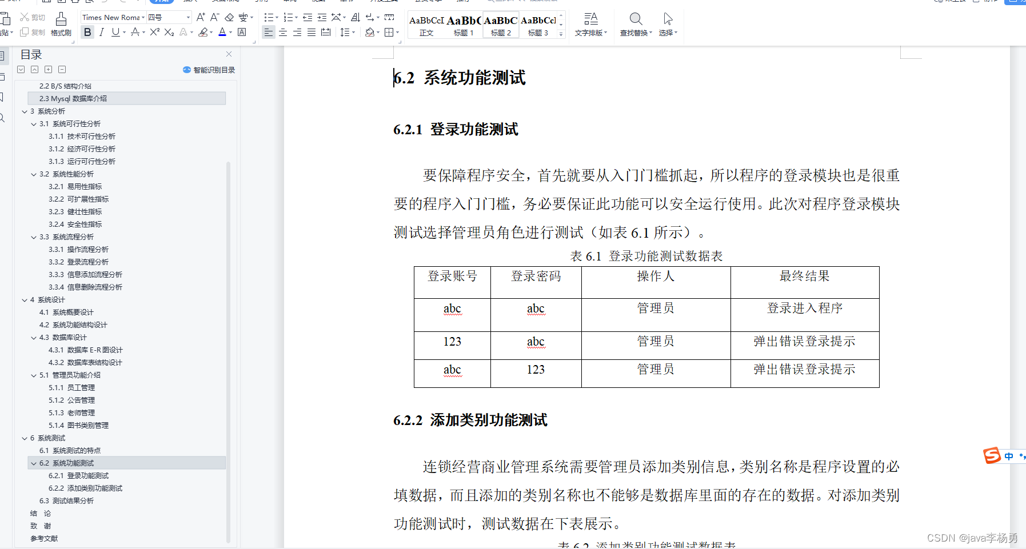Click the increase indent icon
1026x549 pixels.
322,18
